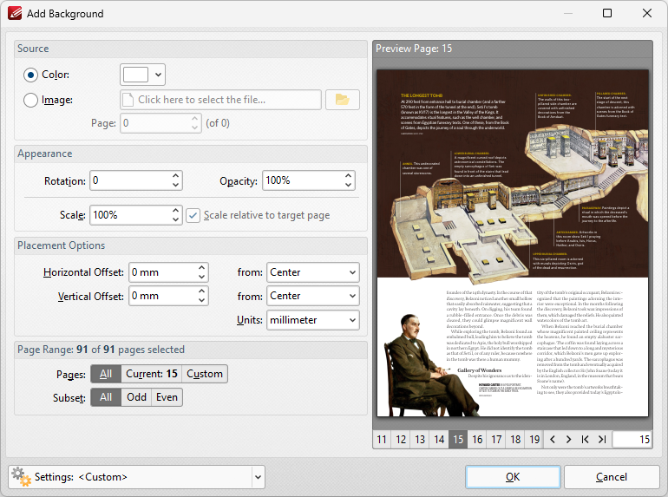
Task: Go to next preview page arrow
Action: click(x=569, y=439)
